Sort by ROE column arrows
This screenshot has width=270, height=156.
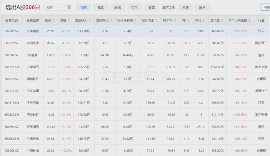[203, 20]
